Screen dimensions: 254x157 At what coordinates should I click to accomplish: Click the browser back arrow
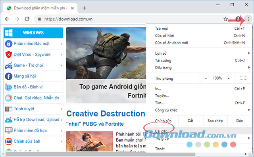[x=7, y=19]
